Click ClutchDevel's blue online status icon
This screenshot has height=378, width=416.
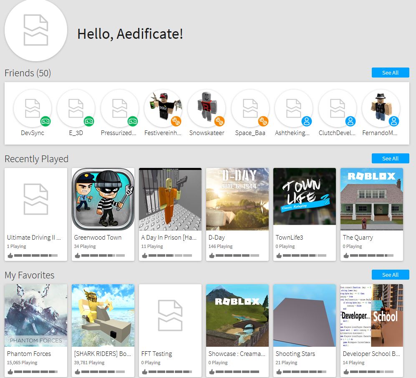click(350, 121)
